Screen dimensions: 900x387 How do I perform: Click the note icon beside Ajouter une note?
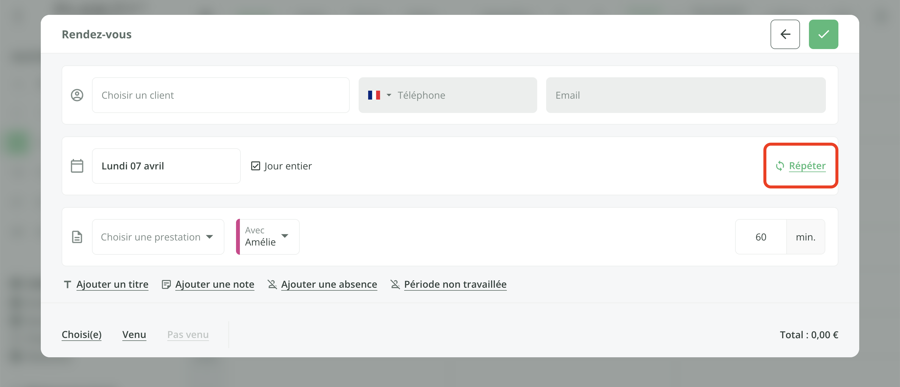166,284
